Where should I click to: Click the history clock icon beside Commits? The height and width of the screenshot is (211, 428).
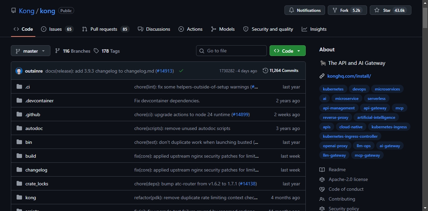[x=265, y=71]
